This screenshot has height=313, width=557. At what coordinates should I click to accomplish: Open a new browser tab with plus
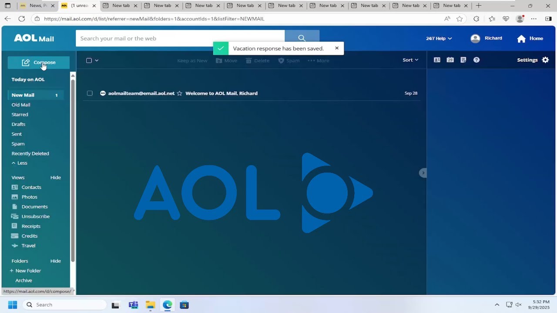click(479, 6)
